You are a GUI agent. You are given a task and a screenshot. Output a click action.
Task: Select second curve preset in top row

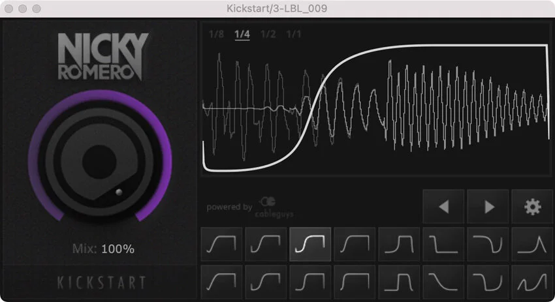click(266, 245)
